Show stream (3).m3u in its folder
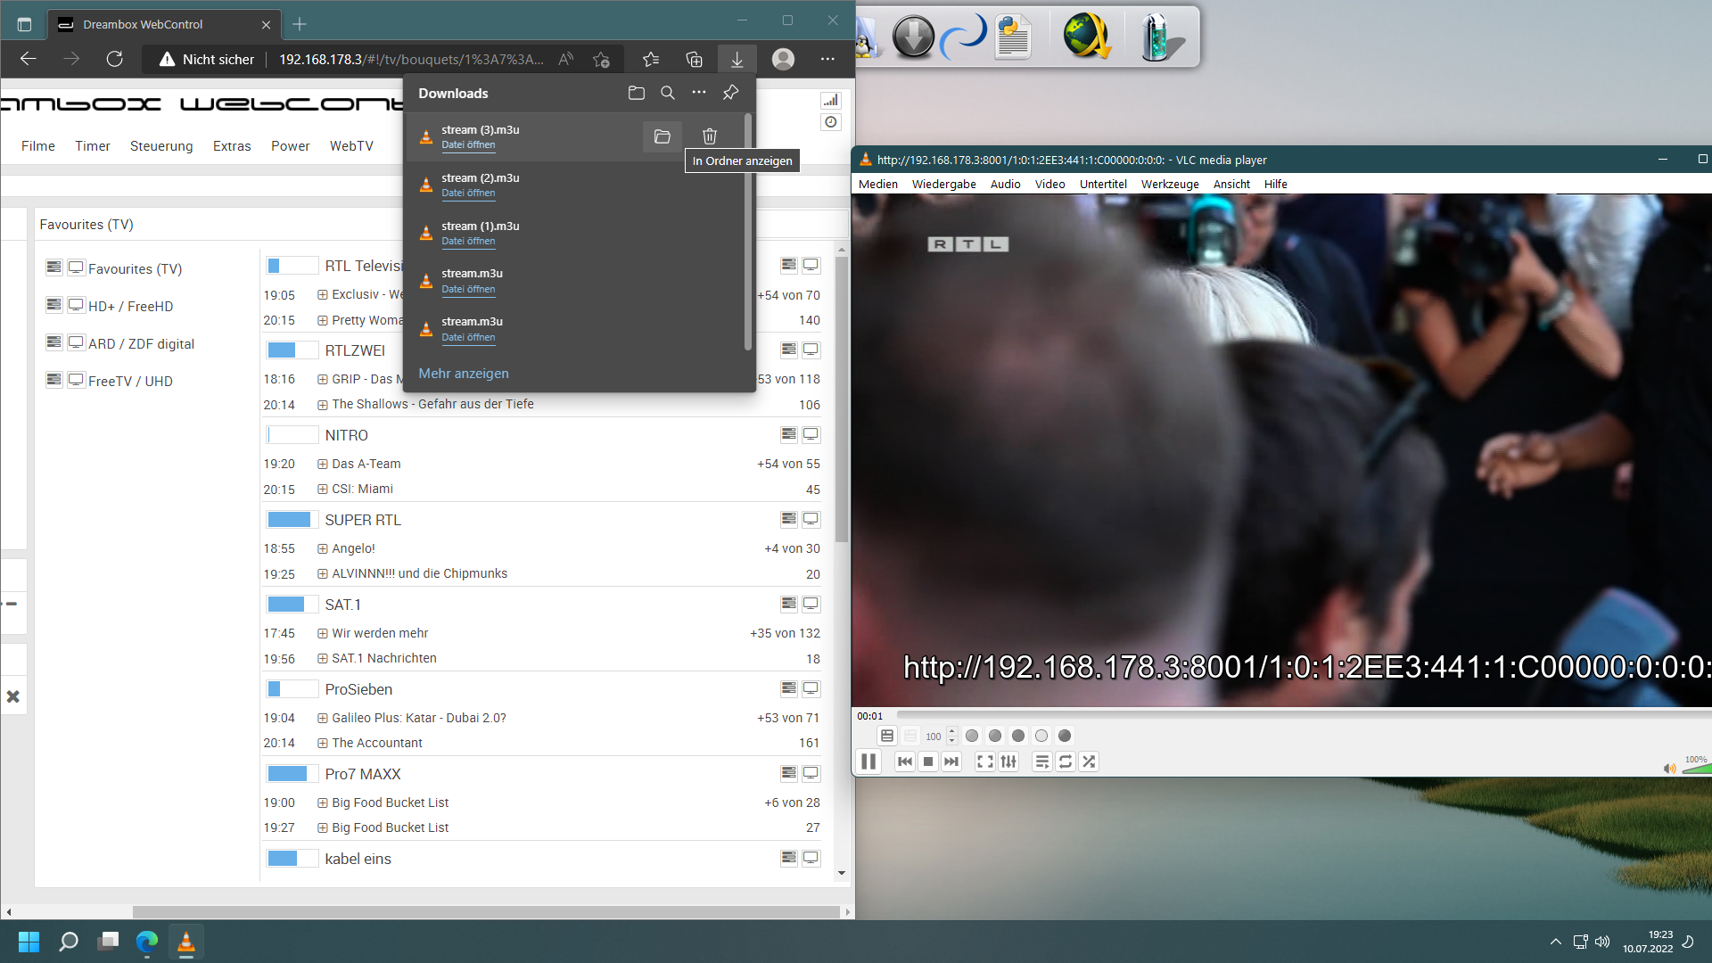 pos(662,136)
